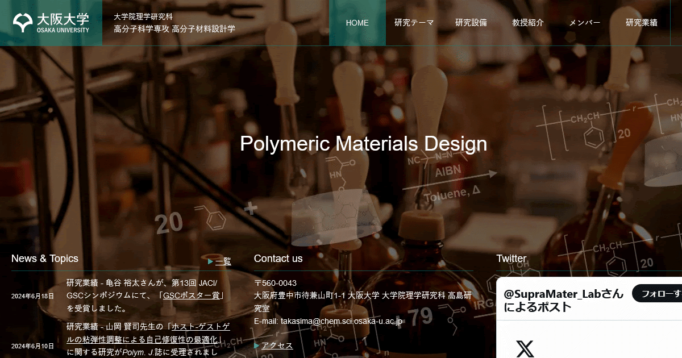The height and width of the screenshot is (358, 682).
Task: Click the 2024年6月18日 news entry date
Action: click(x=32, y=296)
